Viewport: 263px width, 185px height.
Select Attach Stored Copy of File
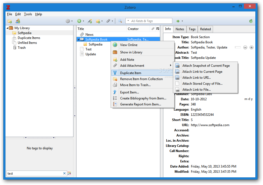206,84
